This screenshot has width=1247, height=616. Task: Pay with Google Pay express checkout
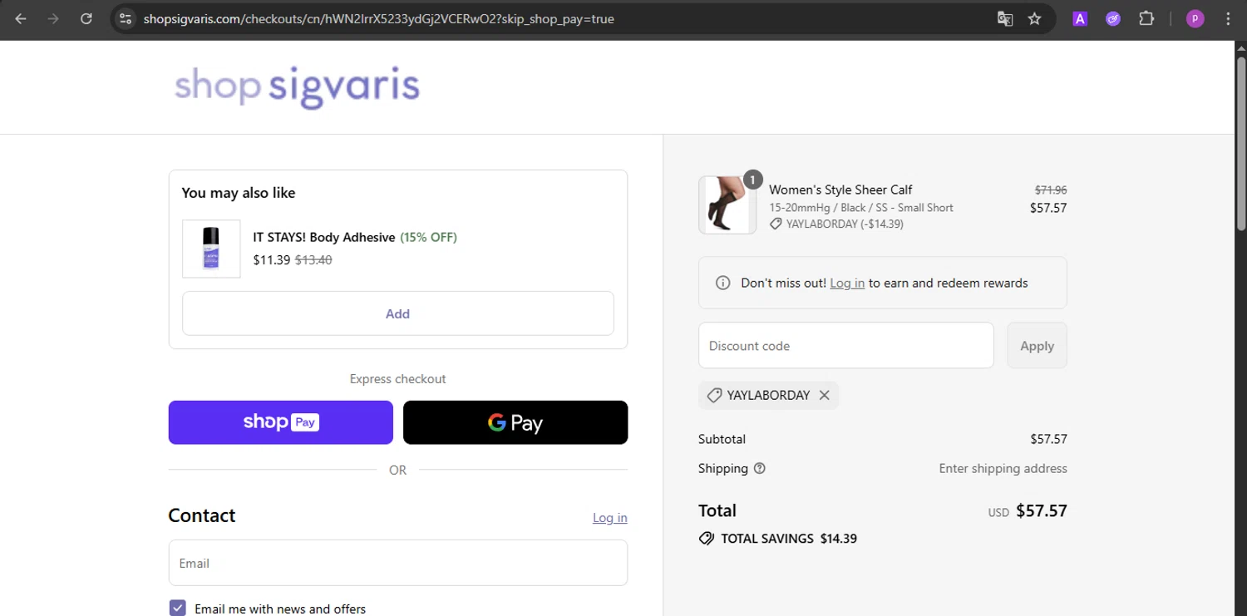(x=515, y=422)
